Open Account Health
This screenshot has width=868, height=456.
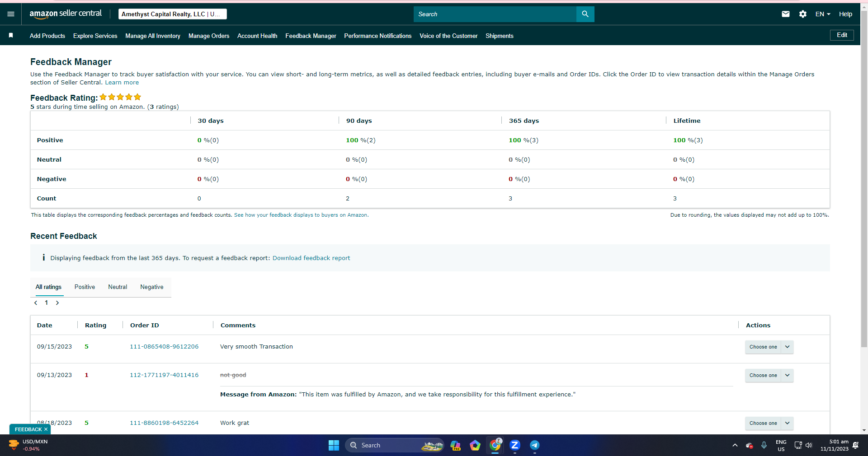point(257,36)
